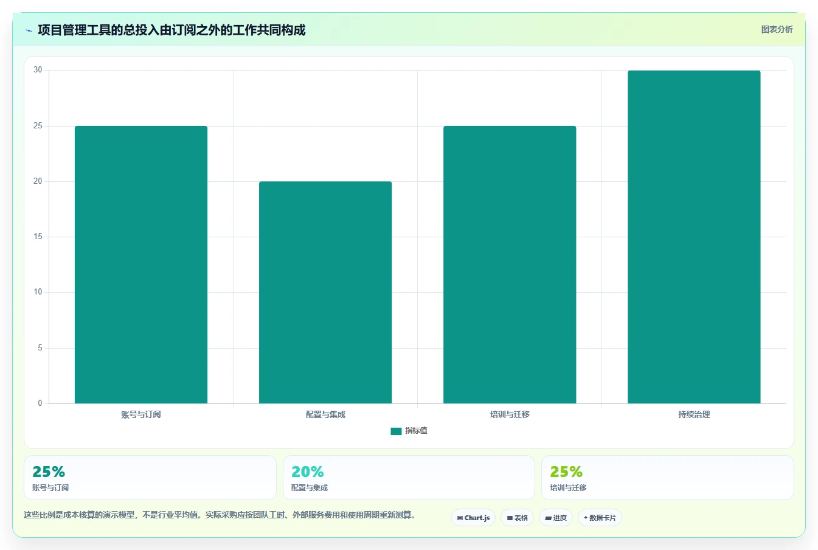Click the teal 指标值 legend color box
818x550 pixels.
pos(396,431)
